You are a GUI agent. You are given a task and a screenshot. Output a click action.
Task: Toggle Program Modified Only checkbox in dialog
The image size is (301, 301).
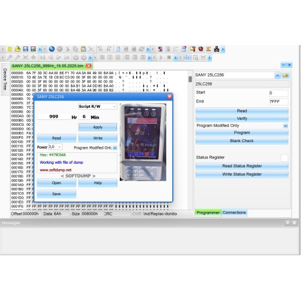115,148
